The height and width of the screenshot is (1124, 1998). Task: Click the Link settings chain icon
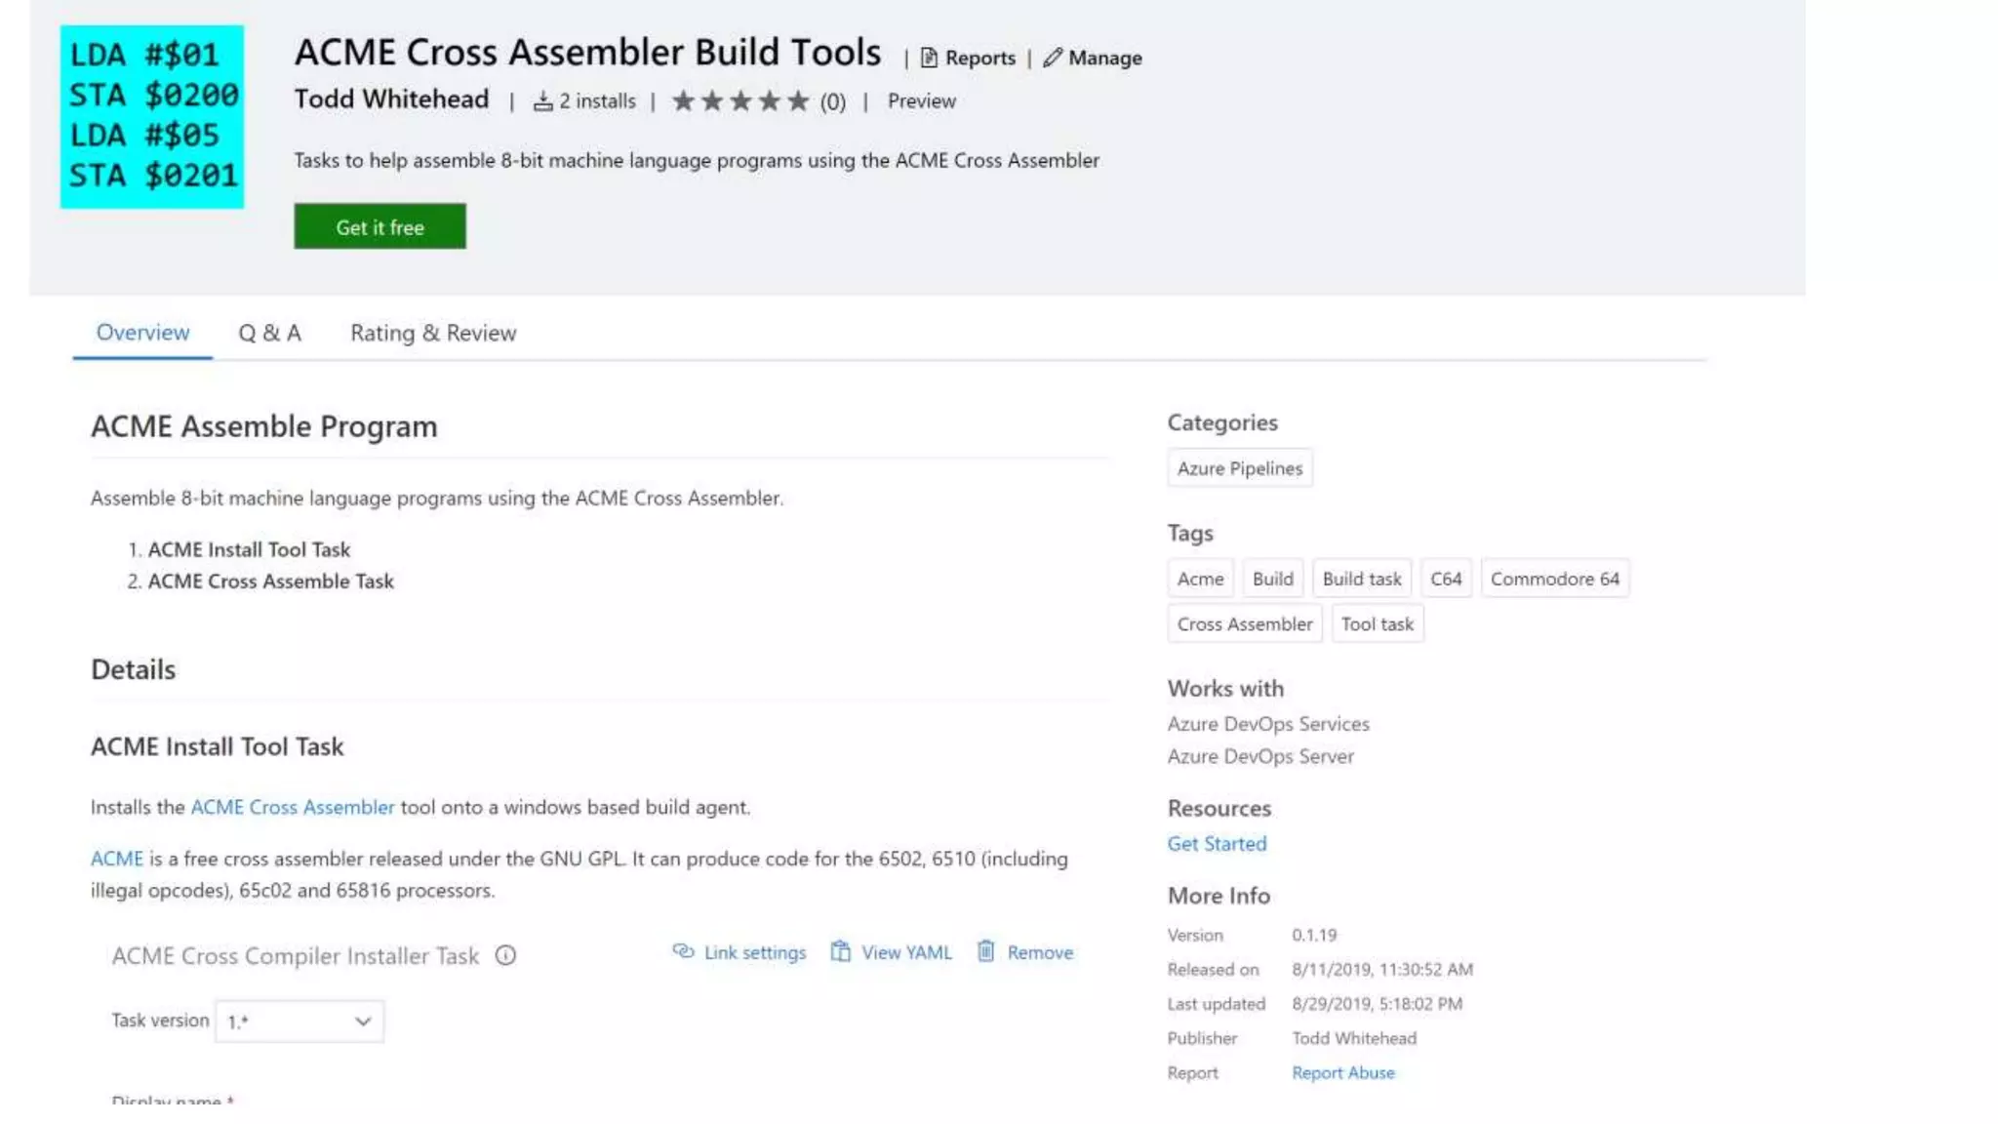[x=683, y=951]
